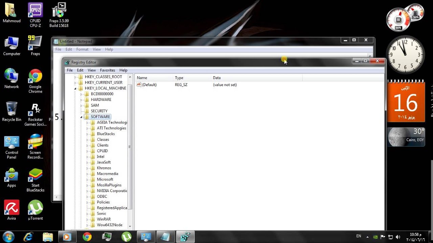Open the Notepad File menu
The image size is (433, 243).
pyautogui.click(x=58, y=49)
